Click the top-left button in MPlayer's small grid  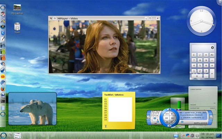point(153,112)
